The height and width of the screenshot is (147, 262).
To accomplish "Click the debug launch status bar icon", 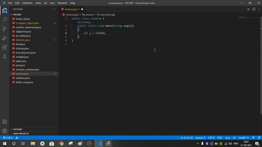I will (x=17, y=138).
